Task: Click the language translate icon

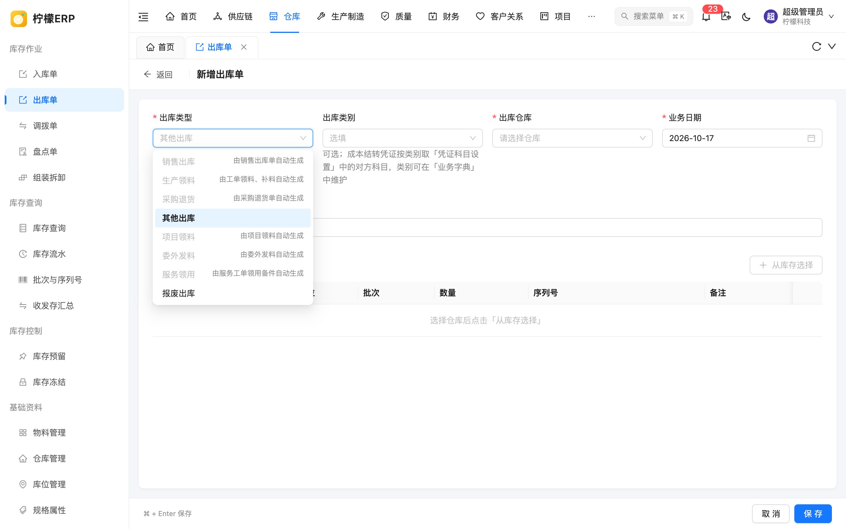Action: 726,16
